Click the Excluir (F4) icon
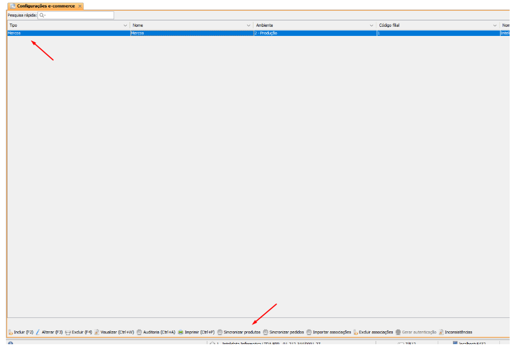Screen dimensions: 515x349 [x=68, y=332]
